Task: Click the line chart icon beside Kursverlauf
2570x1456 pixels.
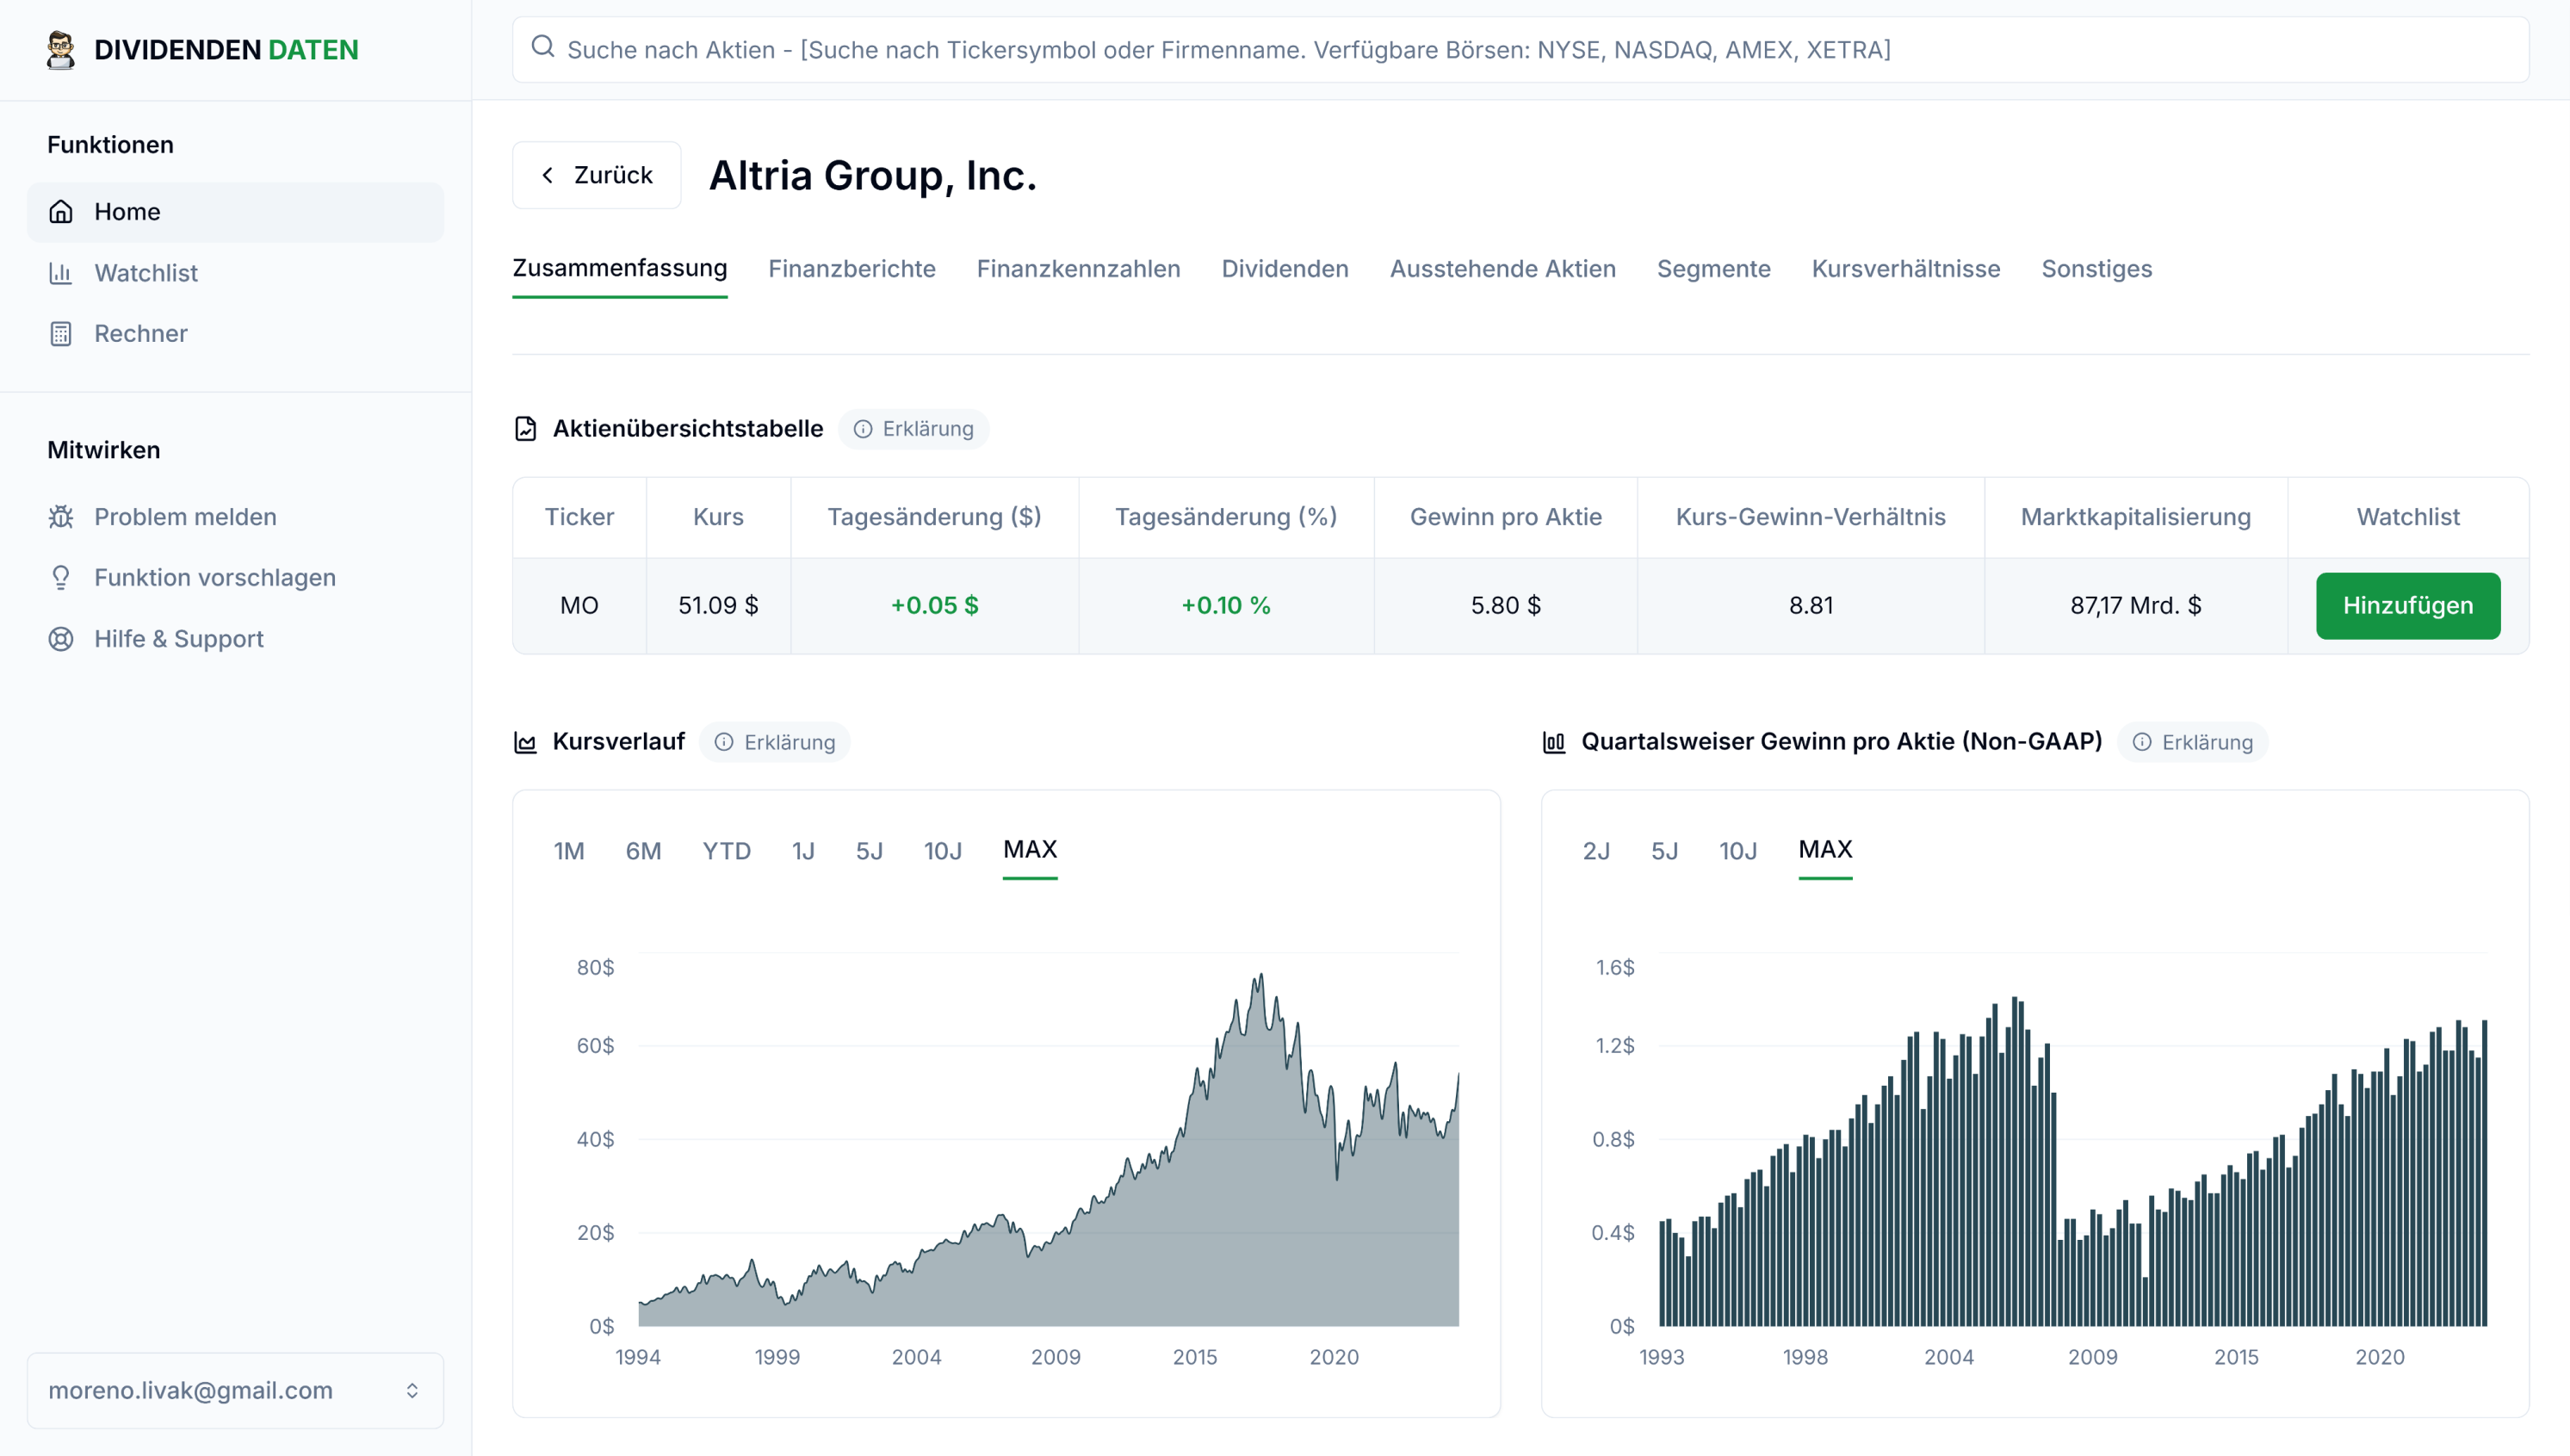Action: (x=526, y=742)
